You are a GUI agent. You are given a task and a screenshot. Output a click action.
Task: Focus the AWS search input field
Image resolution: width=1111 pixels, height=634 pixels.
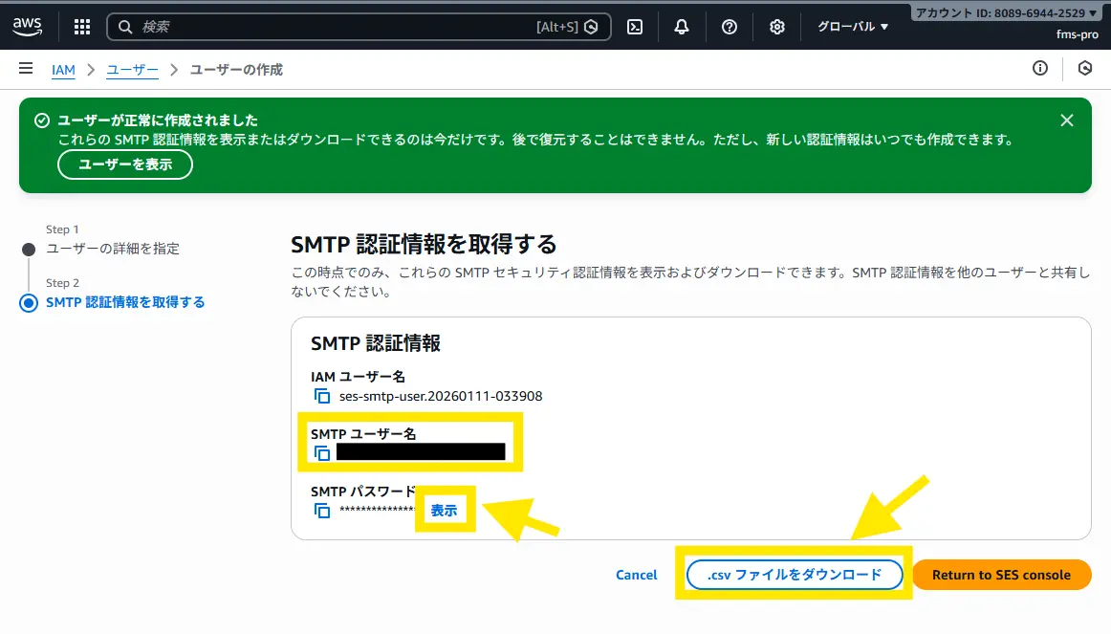[335, 27]
